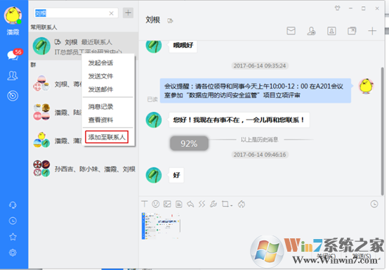Open the mail envelope icon in chat header
This screenshot has height=270, width=389.
[291, 31]
